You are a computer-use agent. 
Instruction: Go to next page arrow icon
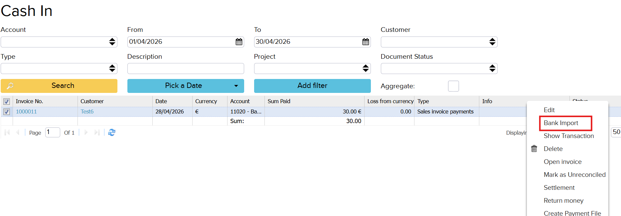[86, 132]
